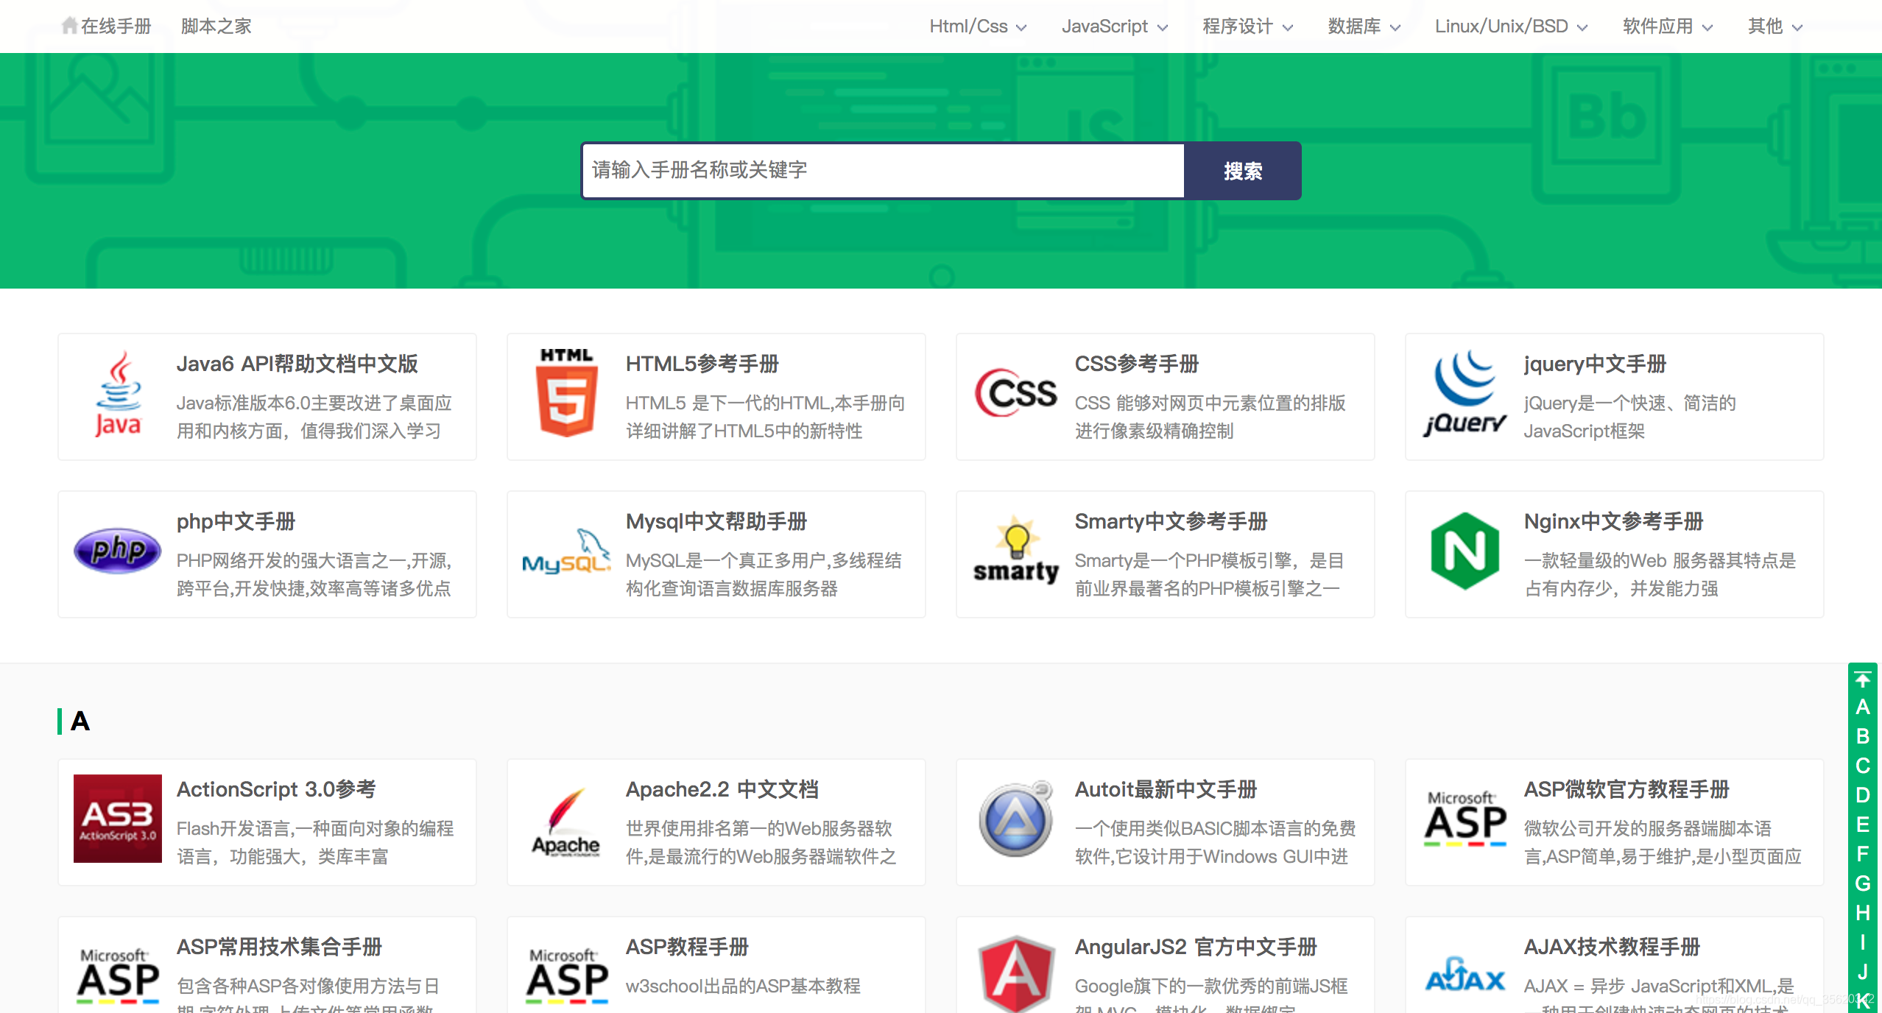Open Nginx中文参考手册 title link
The width and height of the screenshot is (1882, 1013).
point(1614,521)
